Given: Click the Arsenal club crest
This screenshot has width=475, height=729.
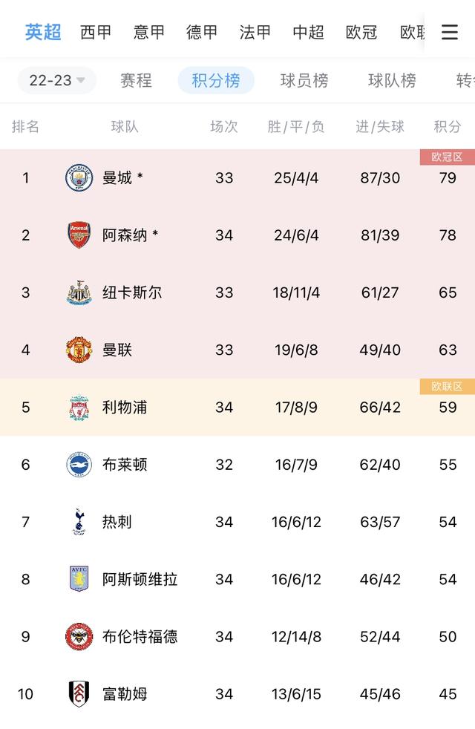Looking at the screenshot, I should (79, 235).
